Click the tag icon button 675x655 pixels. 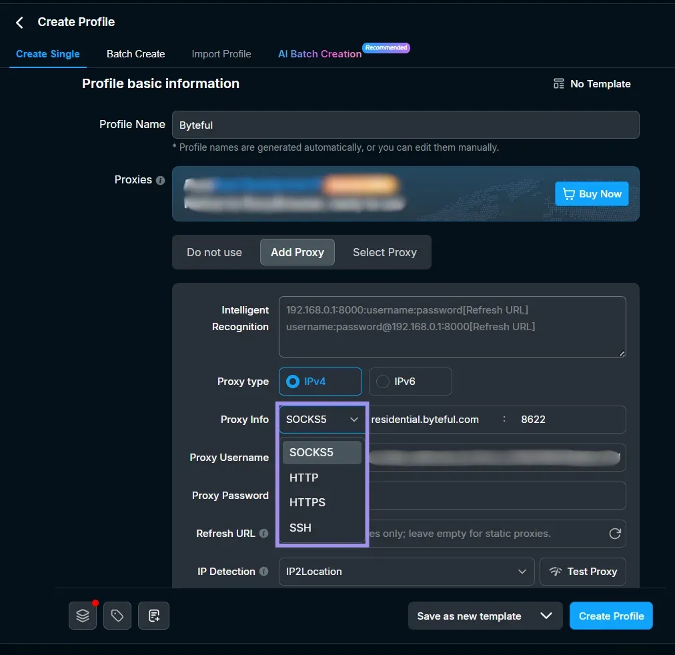pos(117,616)
